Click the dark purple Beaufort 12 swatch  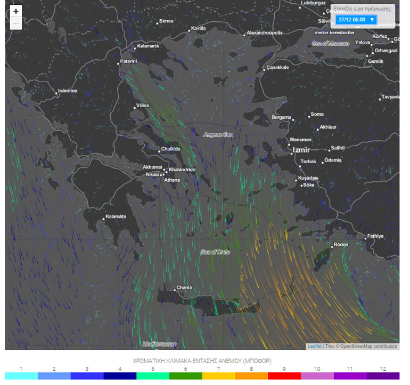[x=383, y=376]
